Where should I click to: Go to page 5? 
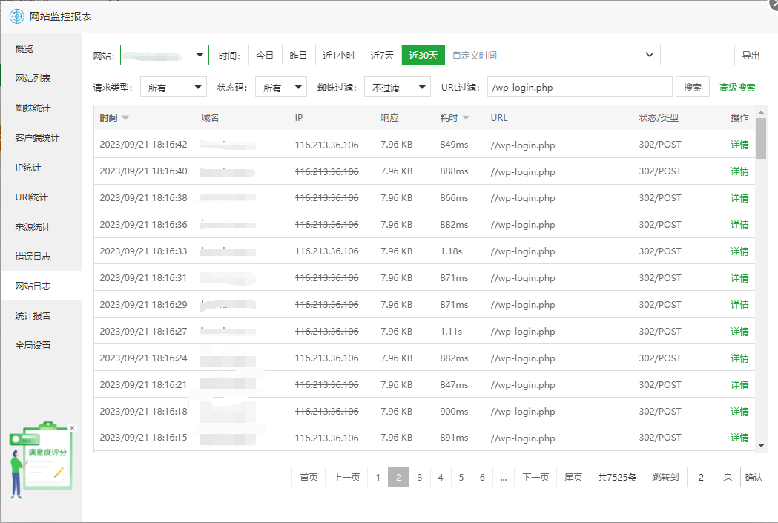click(461, 477)
